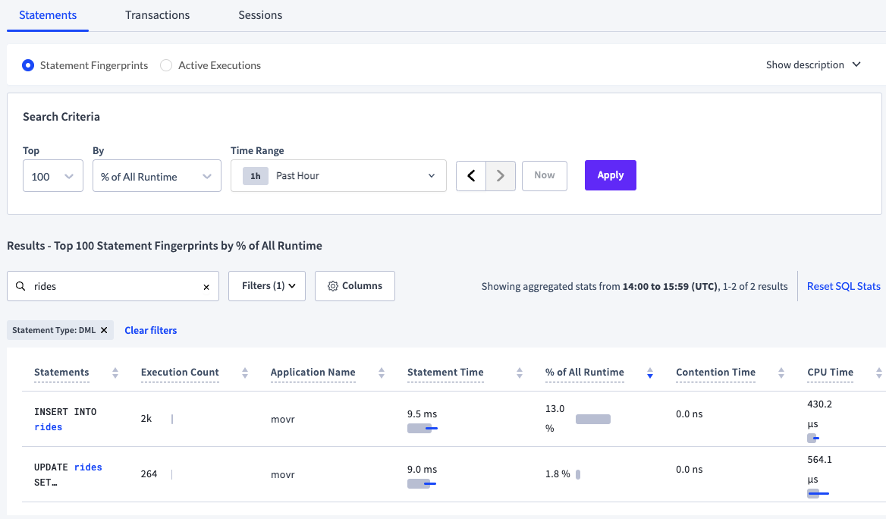This screenshot has height=519, width=886.
Task: Click the next time range right arrow
Action: (x=501, y=176)
